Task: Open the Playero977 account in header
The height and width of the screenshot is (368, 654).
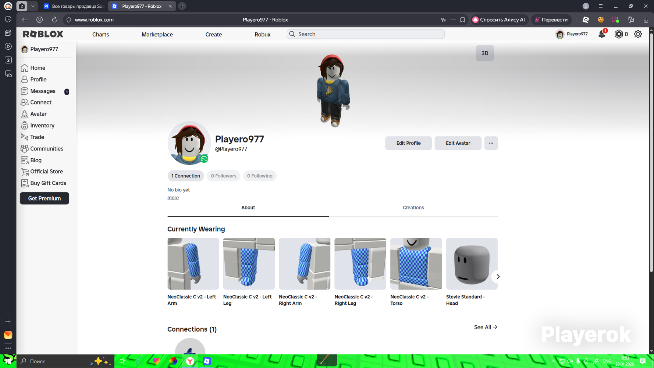Action: [x=572, y=34]
